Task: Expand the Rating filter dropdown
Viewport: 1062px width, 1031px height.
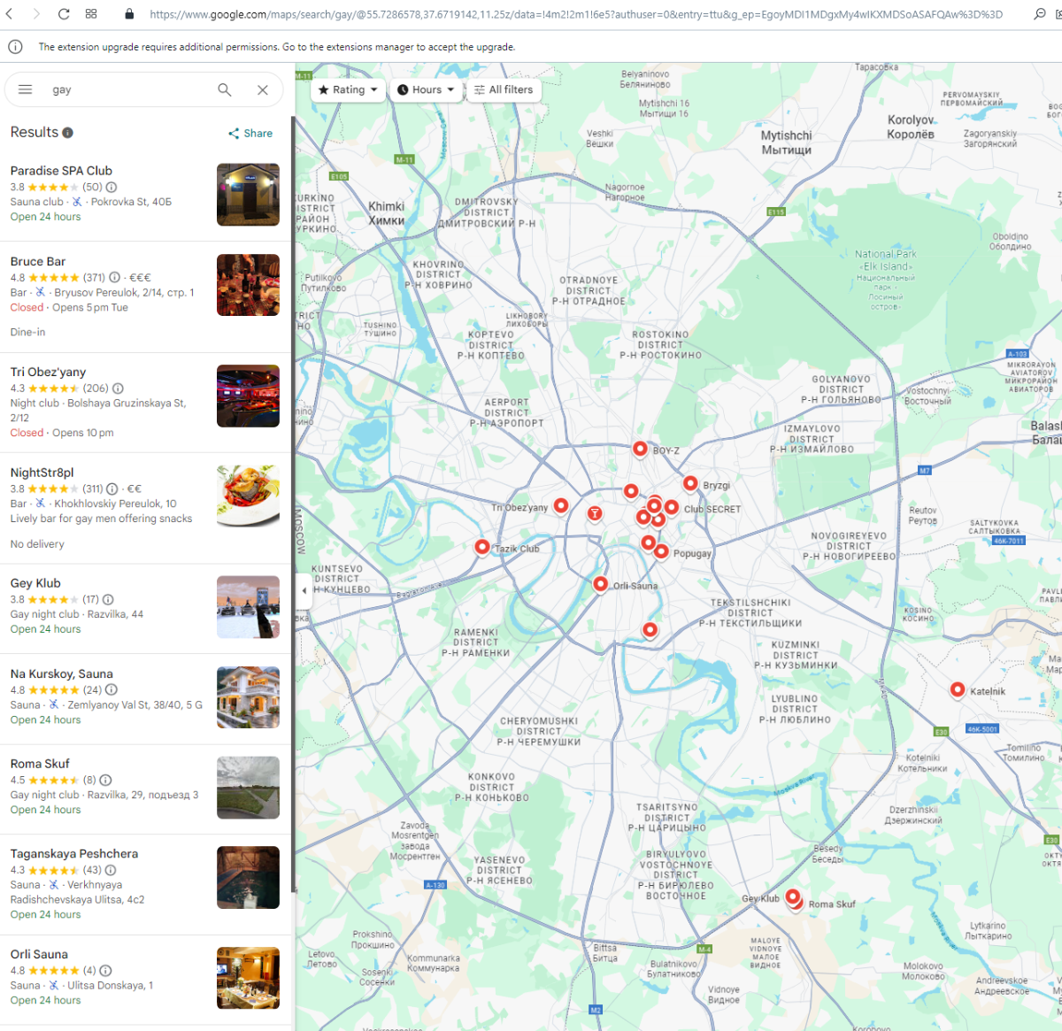Action: [x=349, y=89]
